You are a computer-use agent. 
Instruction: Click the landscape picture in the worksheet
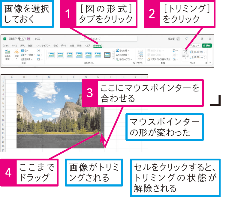tap(59, 108)
